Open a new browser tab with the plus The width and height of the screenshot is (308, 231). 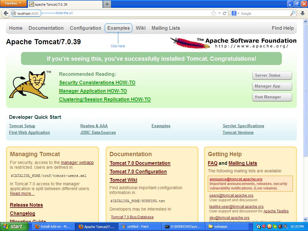[x=107, y=4]
